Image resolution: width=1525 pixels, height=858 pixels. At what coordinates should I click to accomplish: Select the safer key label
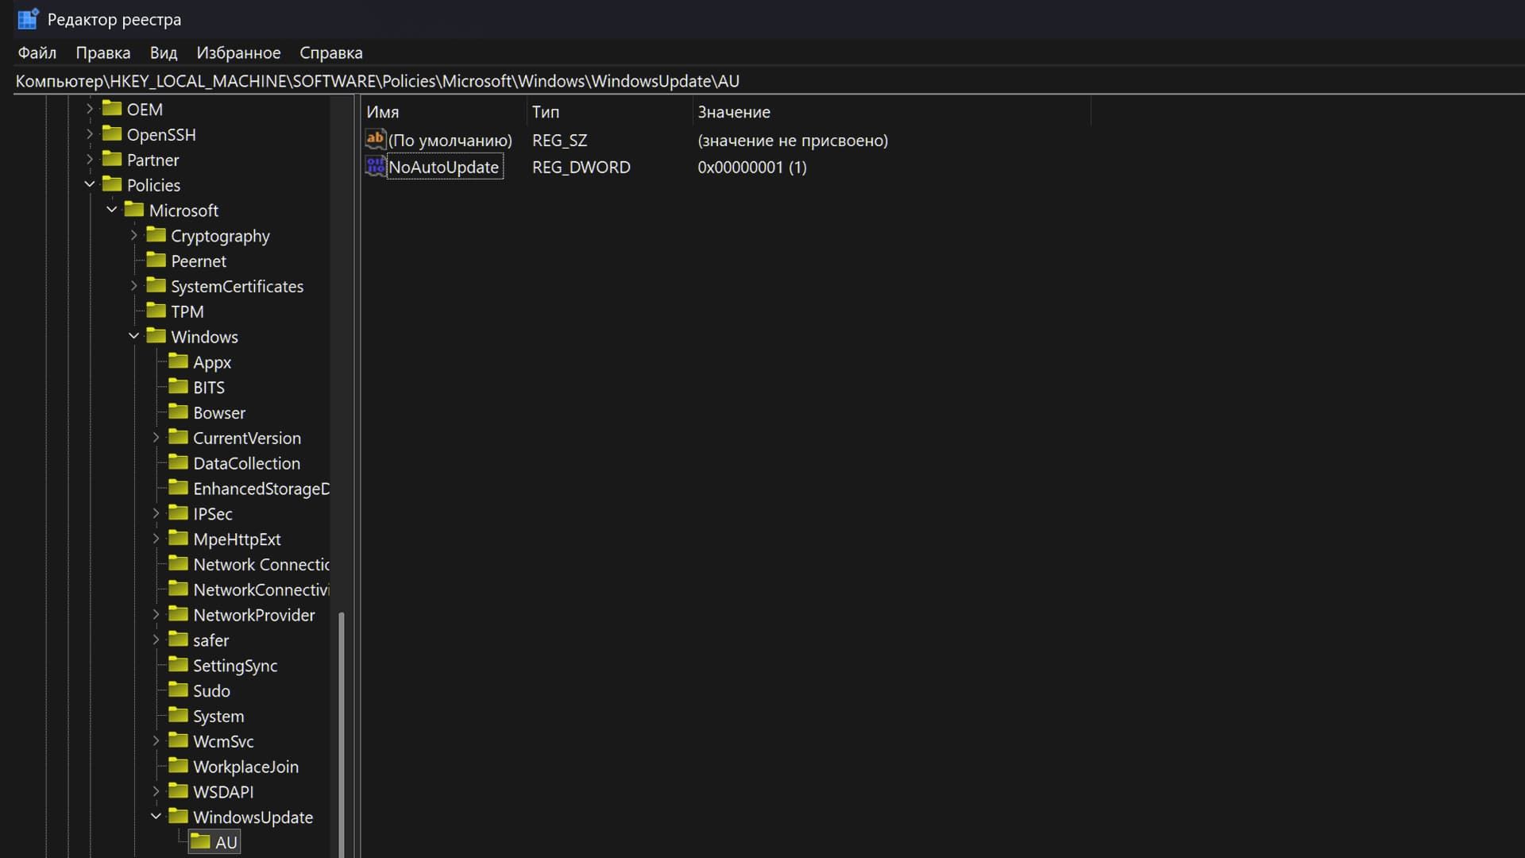coord(211,640)
